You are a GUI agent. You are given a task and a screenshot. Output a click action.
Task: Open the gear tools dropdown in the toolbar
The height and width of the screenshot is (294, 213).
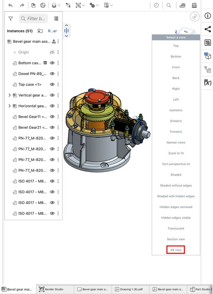(94, 5)
